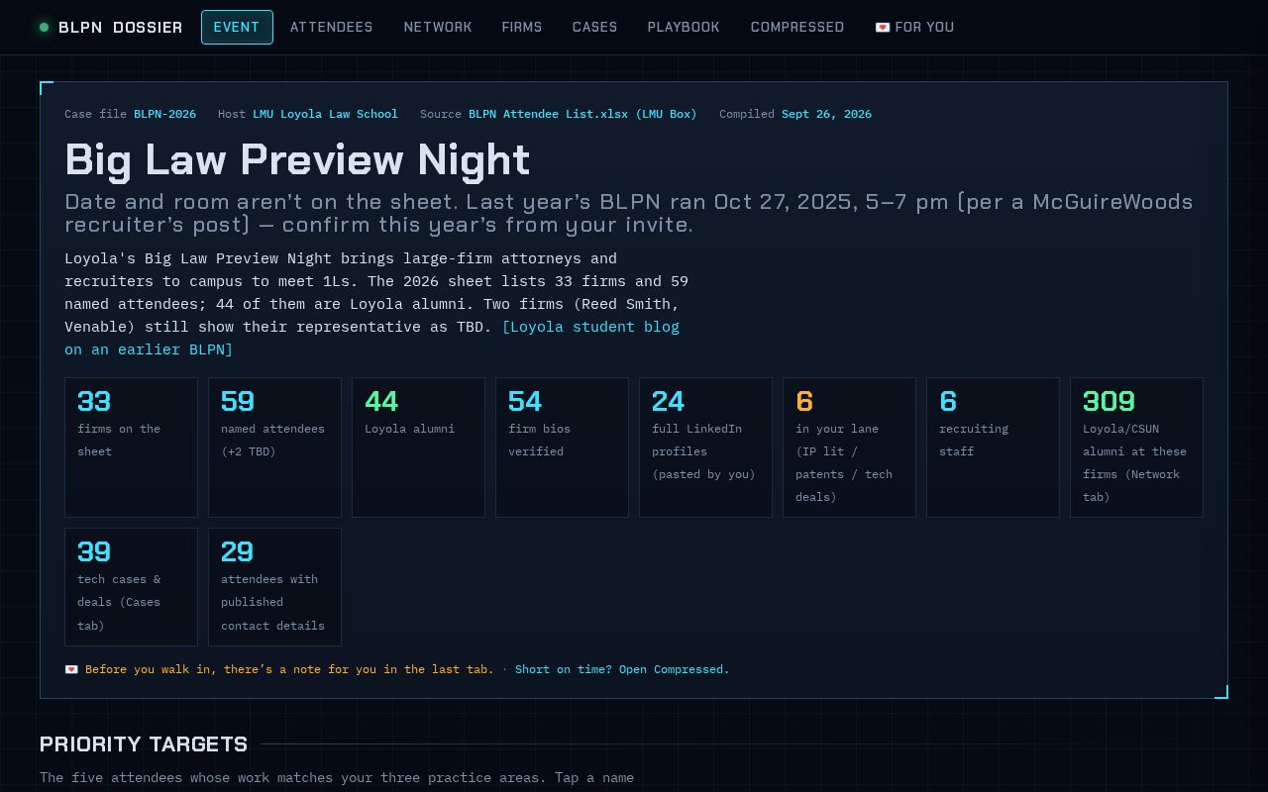
Task: Open the Loyola student blog link
Action: pos(372,338)
